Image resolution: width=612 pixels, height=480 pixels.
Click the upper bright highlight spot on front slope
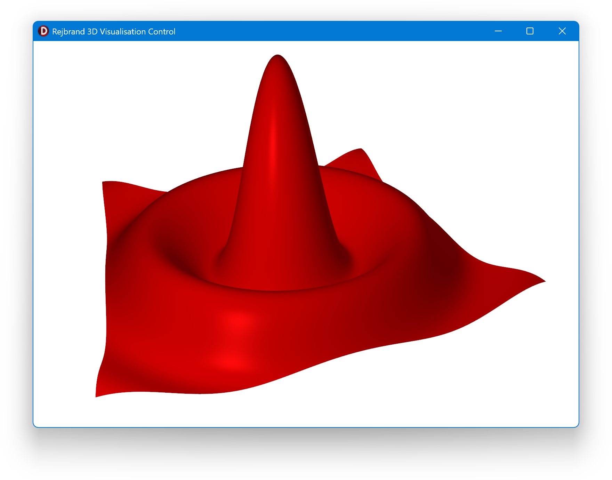pyautogui.click(x=238, y=319)
